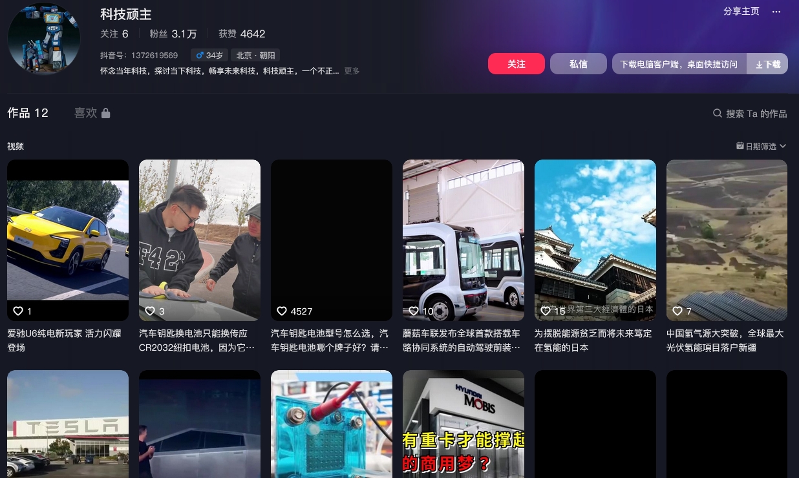
Task: Click 分享主页 to share the profile
Action: [x=741, y=12]
